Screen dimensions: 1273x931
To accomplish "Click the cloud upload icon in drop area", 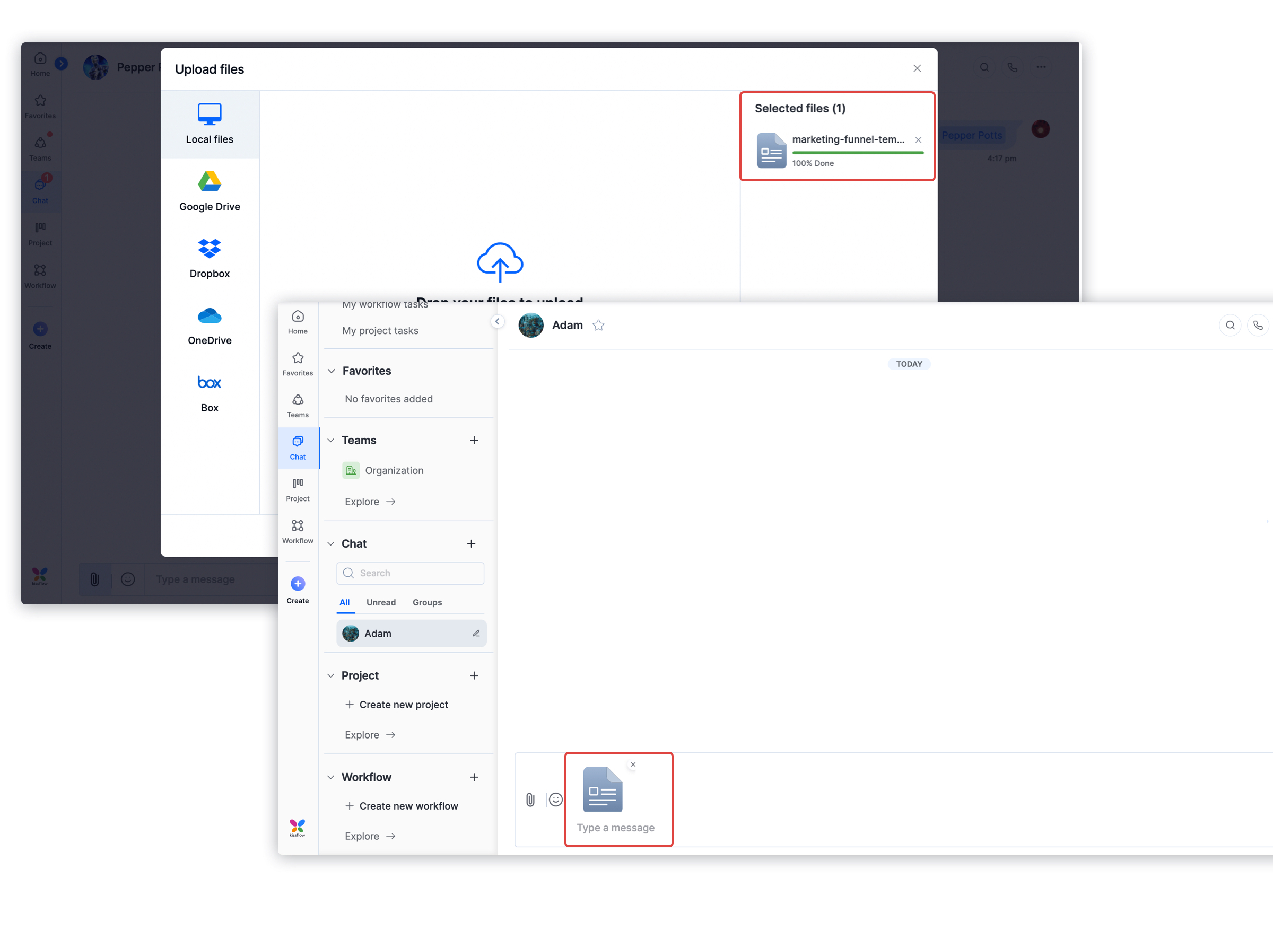I will coord(500,262).
